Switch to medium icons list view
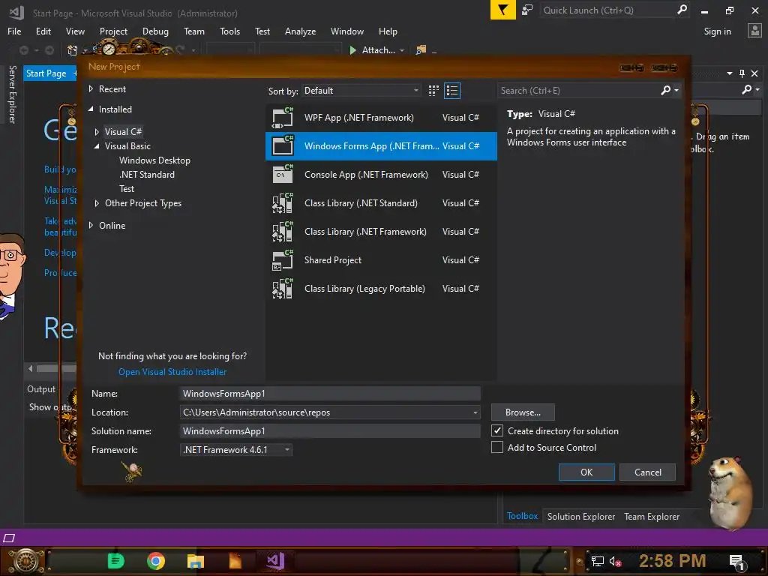Screen dimensions: 768x576 pos(452,91)
